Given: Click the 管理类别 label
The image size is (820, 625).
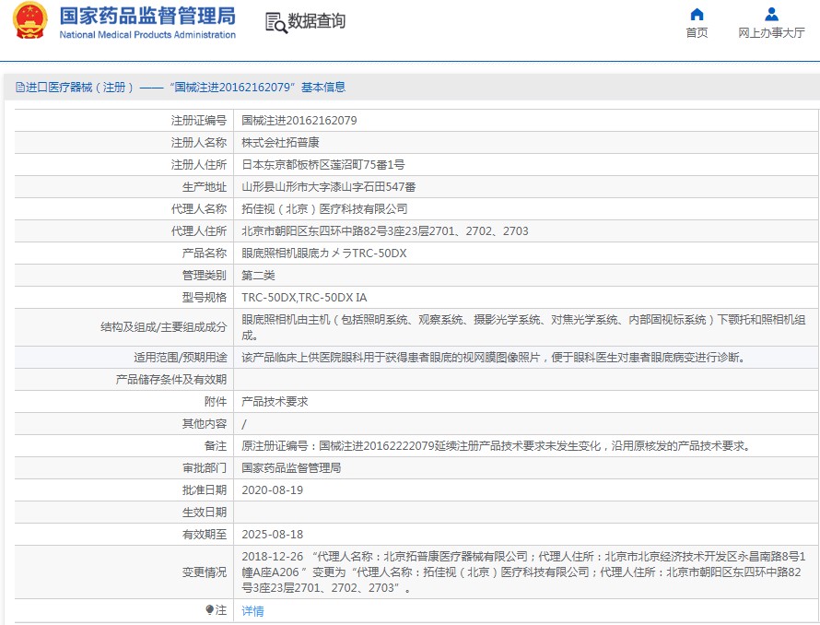Looking at the screenshot, I should pyautogui.click(x=205, y=276).
